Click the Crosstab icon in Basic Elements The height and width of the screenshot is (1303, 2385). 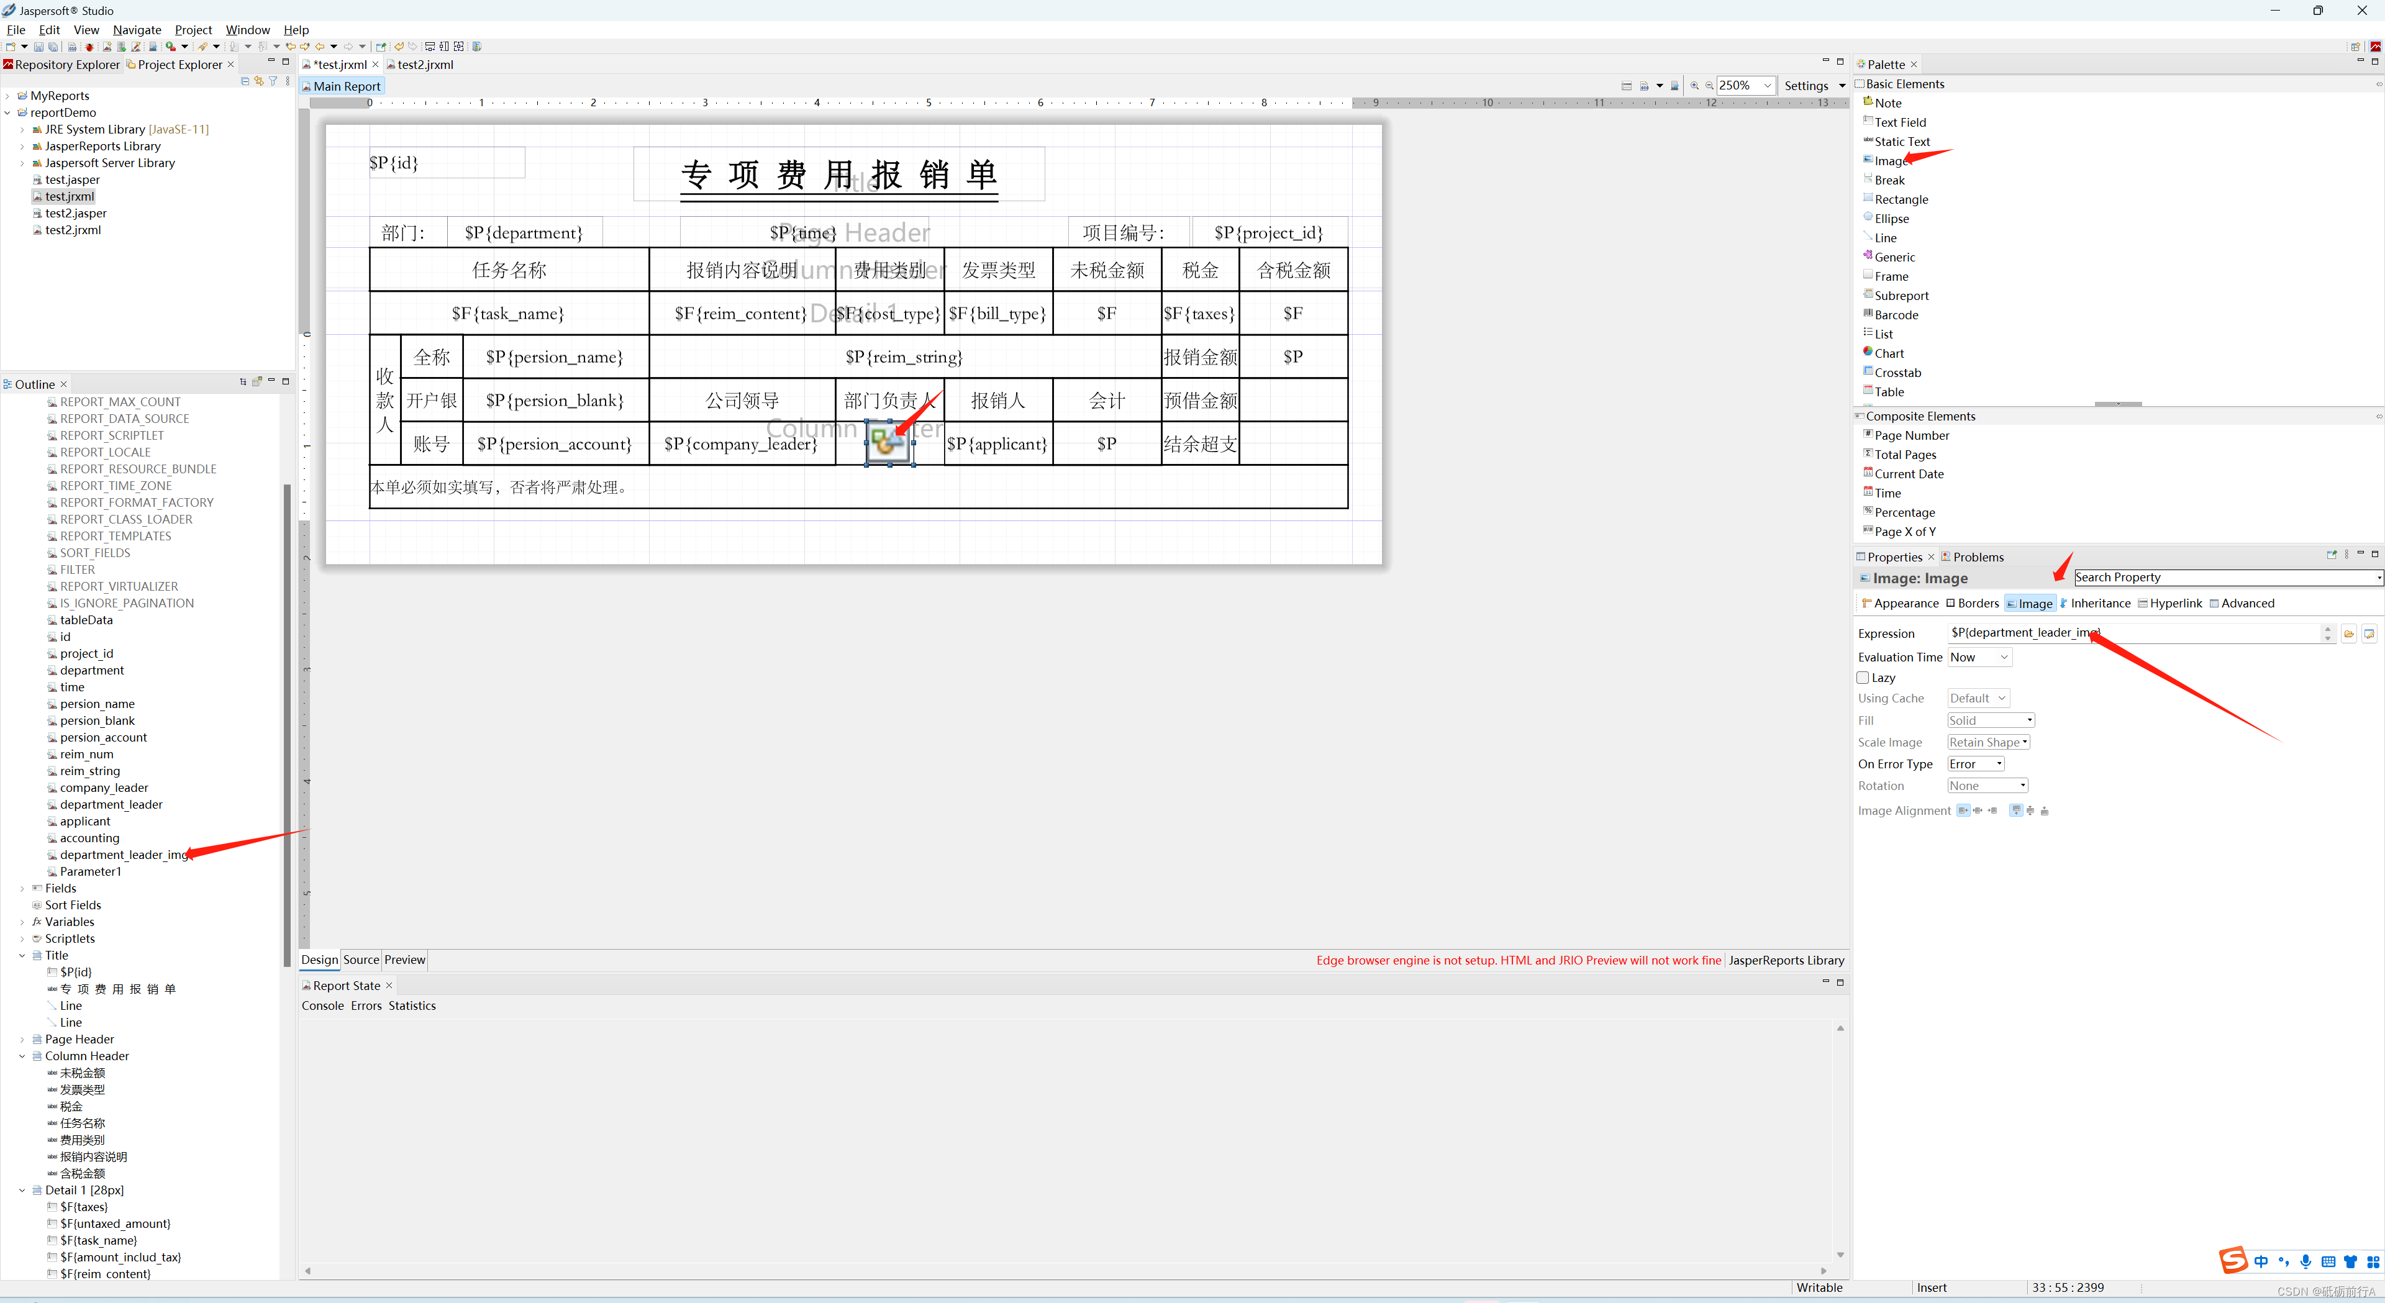[1868, 371]
